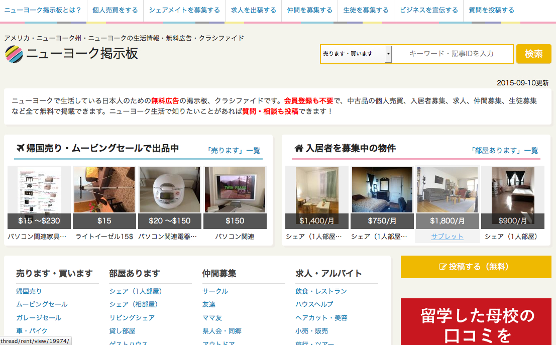Open ニューヨーク掲示板とは？ menu item
This screenshot has height=345, width=556.
point(43,10)
